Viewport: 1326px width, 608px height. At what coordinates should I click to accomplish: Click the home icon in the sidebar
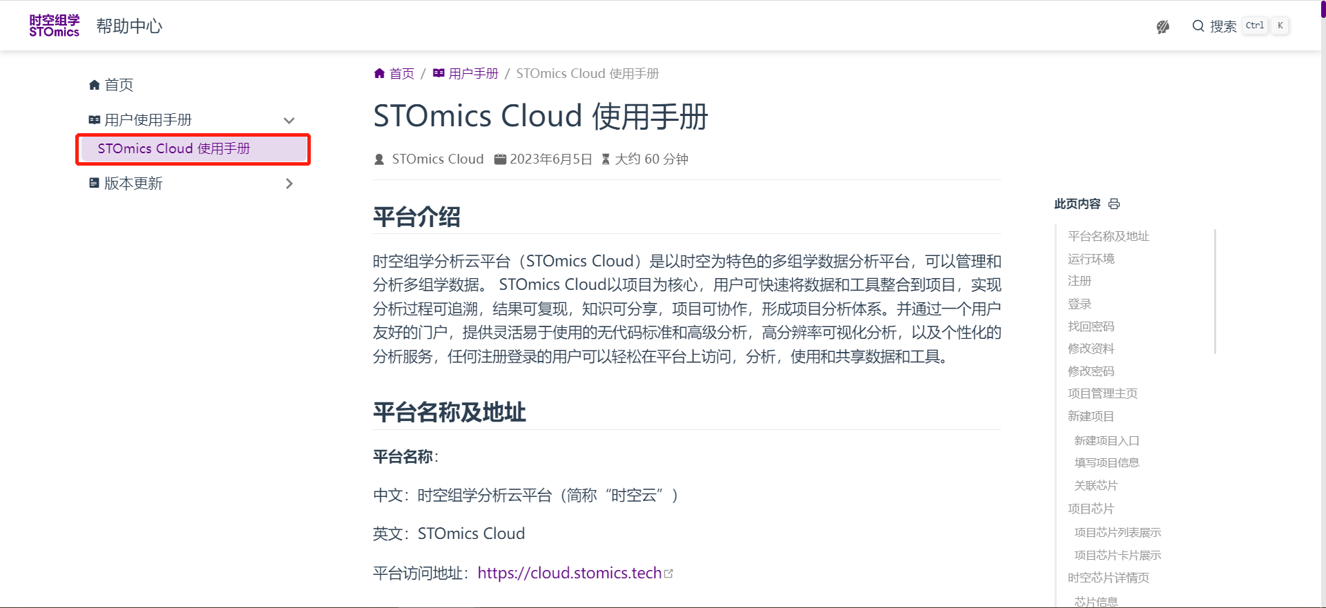click(95, 85)
